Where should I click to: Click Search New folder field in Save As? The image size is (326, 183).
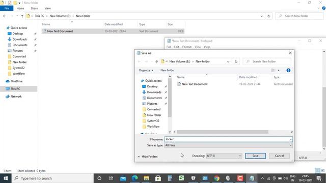(x=267, y=62)
